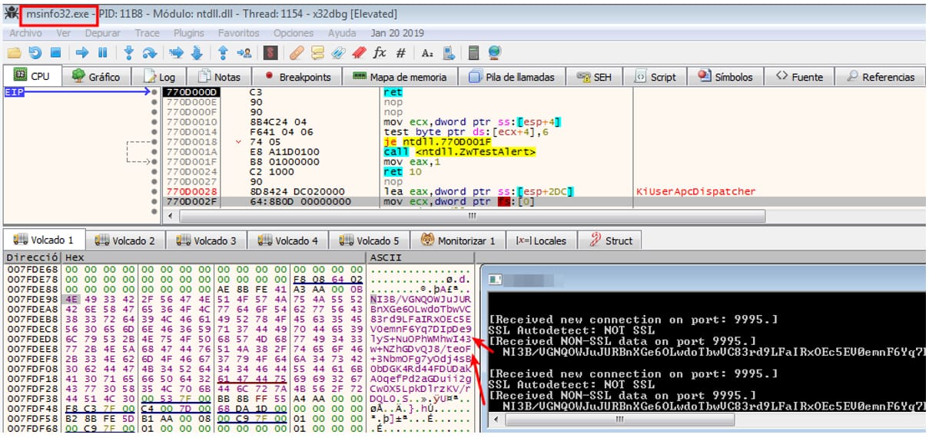Open the Ayuda menu
Image resolution: width=929 pixels, height=438 pixels.
(x=342, y=34)
